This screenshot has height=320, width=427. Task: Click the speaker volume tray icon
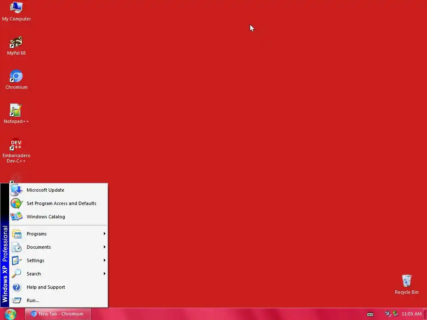click(x=387, y=314)
